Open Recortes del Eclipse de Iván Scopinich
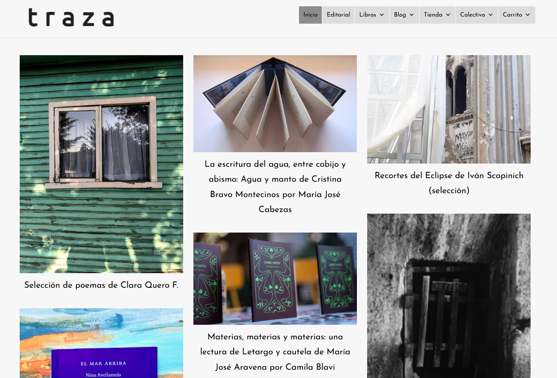Image resolution: width=557 pixels, height=378 pixels. 449,183
